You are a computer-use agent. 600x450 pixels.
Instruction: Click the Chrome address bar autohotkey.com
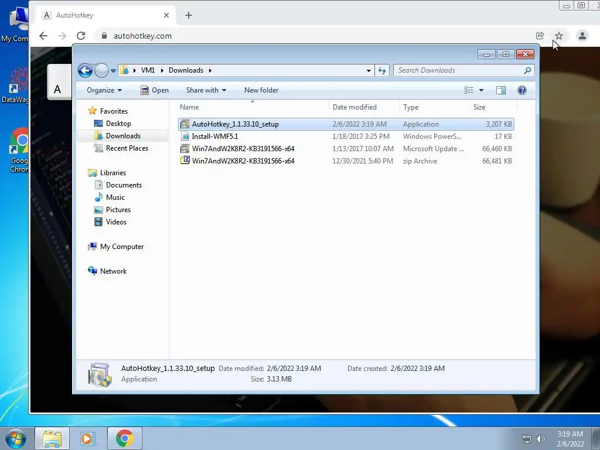142,36
